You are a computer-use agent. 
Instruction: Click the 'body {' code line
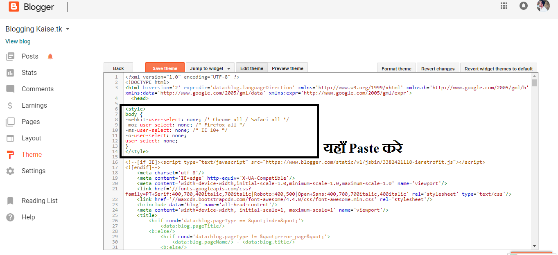tap(134, 114)
